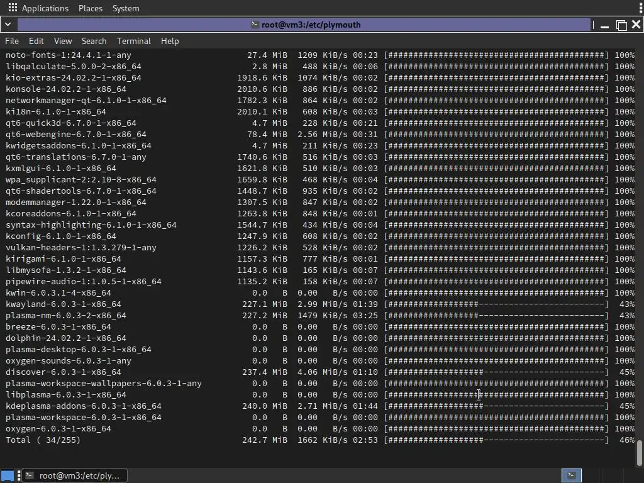Image resolution: width=644 pixels, height=483 pixels.
Task: Open the Applications menu grid icon
Action: (x=13, y=8)
